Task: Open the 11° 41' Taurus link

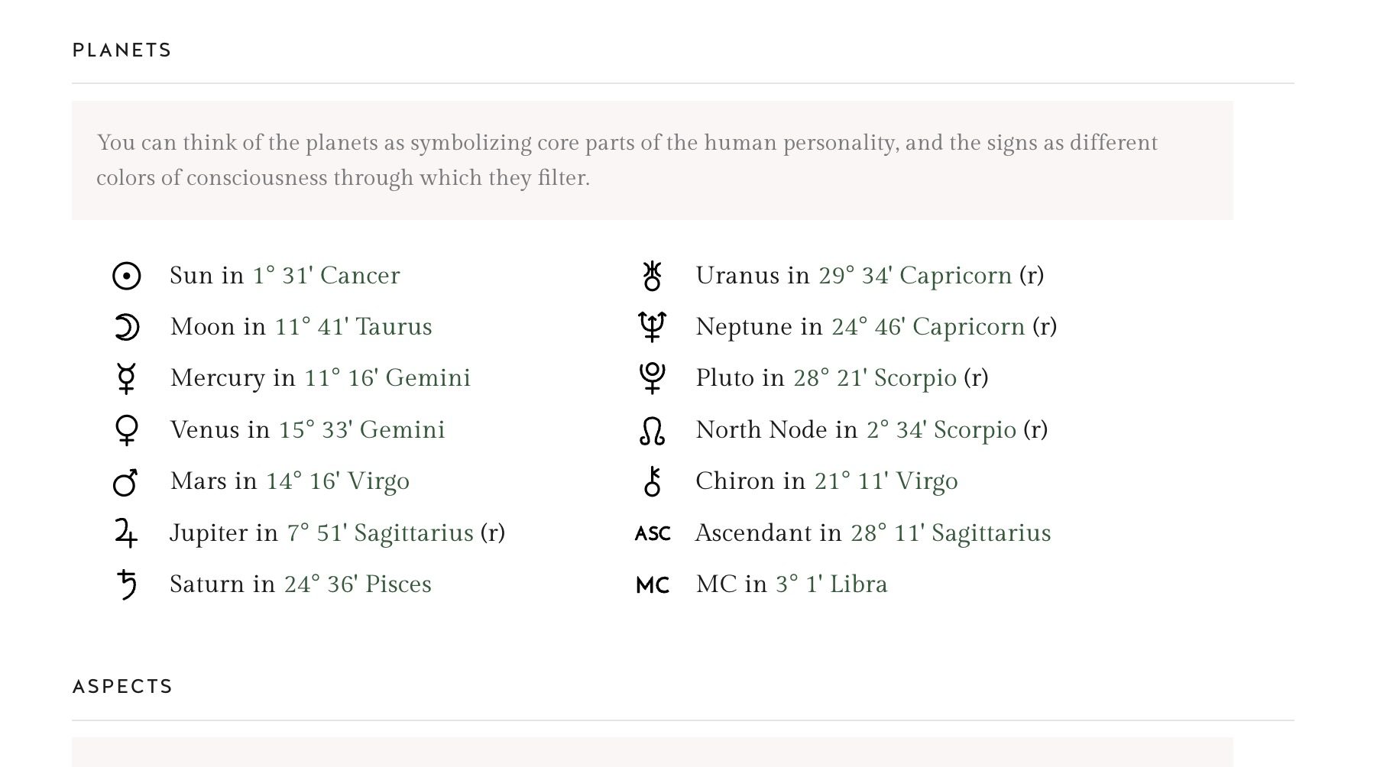Action: [353, 327]
